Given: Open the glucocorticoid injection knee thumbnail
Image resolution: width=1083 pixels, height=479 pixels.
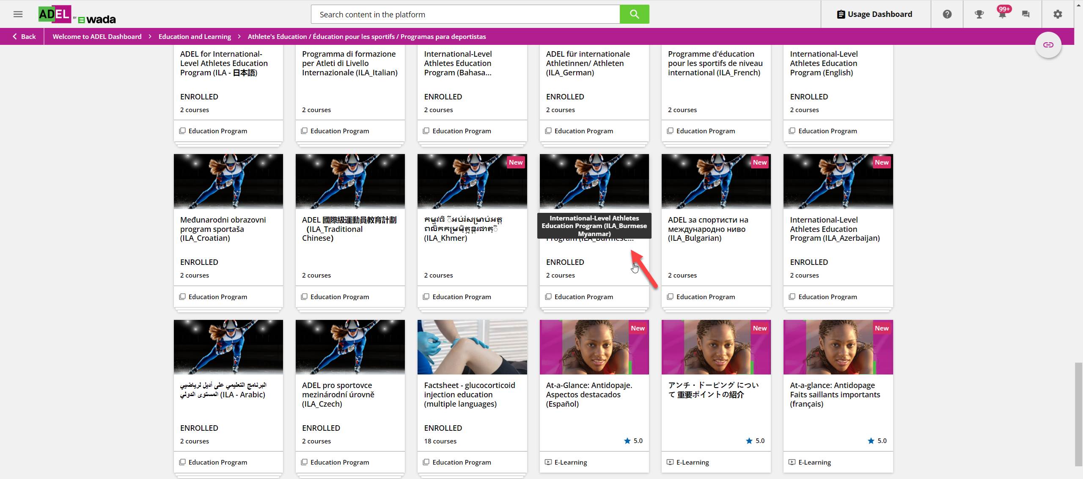Looking at the screenshot, I should pos(472,347).
